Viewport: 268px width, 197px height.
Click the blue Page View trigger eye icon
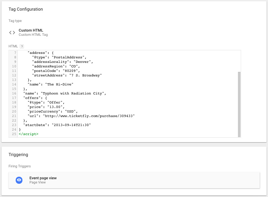coord(19,180)
